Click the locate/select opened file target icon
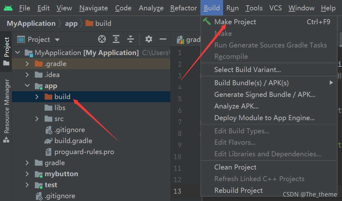The height and width of the screenshot is (201, 342). click(x=102, y=39)
